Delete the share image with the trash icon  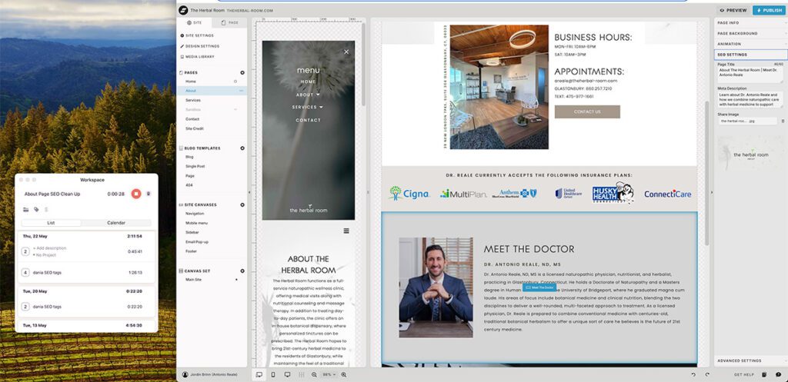pos(783,121)
